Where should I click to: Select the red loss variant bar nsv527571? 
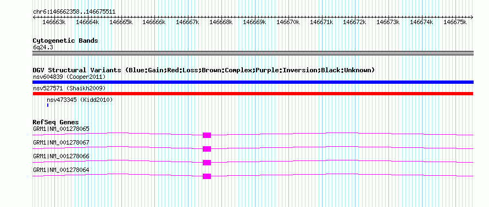coord(253,94)
